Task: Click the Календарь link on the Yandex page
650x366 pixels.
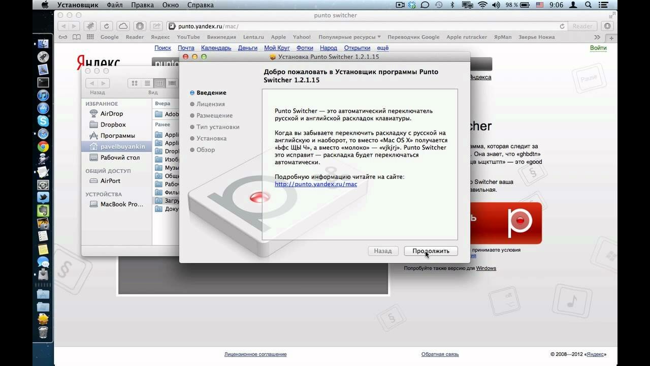Action: point(216,48)
